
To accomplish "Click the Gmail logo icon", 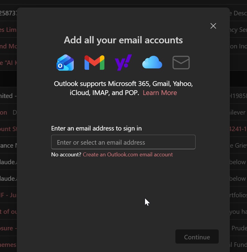I will pos(94,63).
